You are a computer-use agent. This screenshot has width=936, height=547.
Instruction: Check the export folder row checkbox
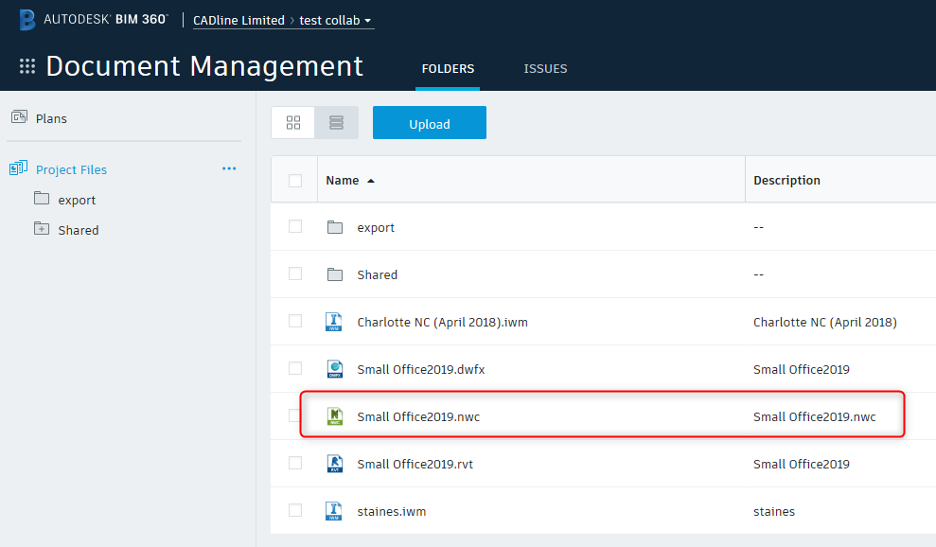coord(295,226)
